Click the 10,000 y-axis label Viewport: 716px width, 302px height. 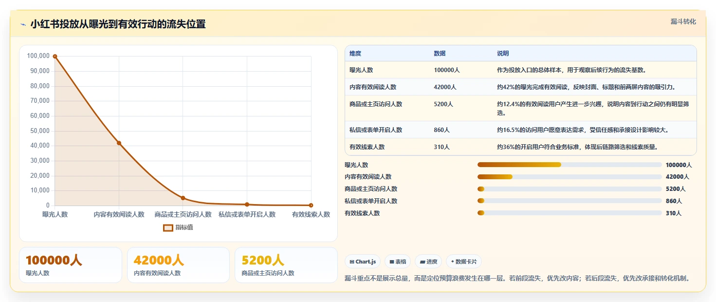pos(40,190)
